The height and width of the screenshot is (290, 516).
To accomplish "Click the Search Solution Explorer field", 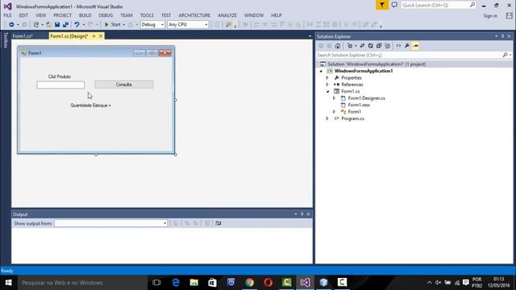I will click(410, 56).
